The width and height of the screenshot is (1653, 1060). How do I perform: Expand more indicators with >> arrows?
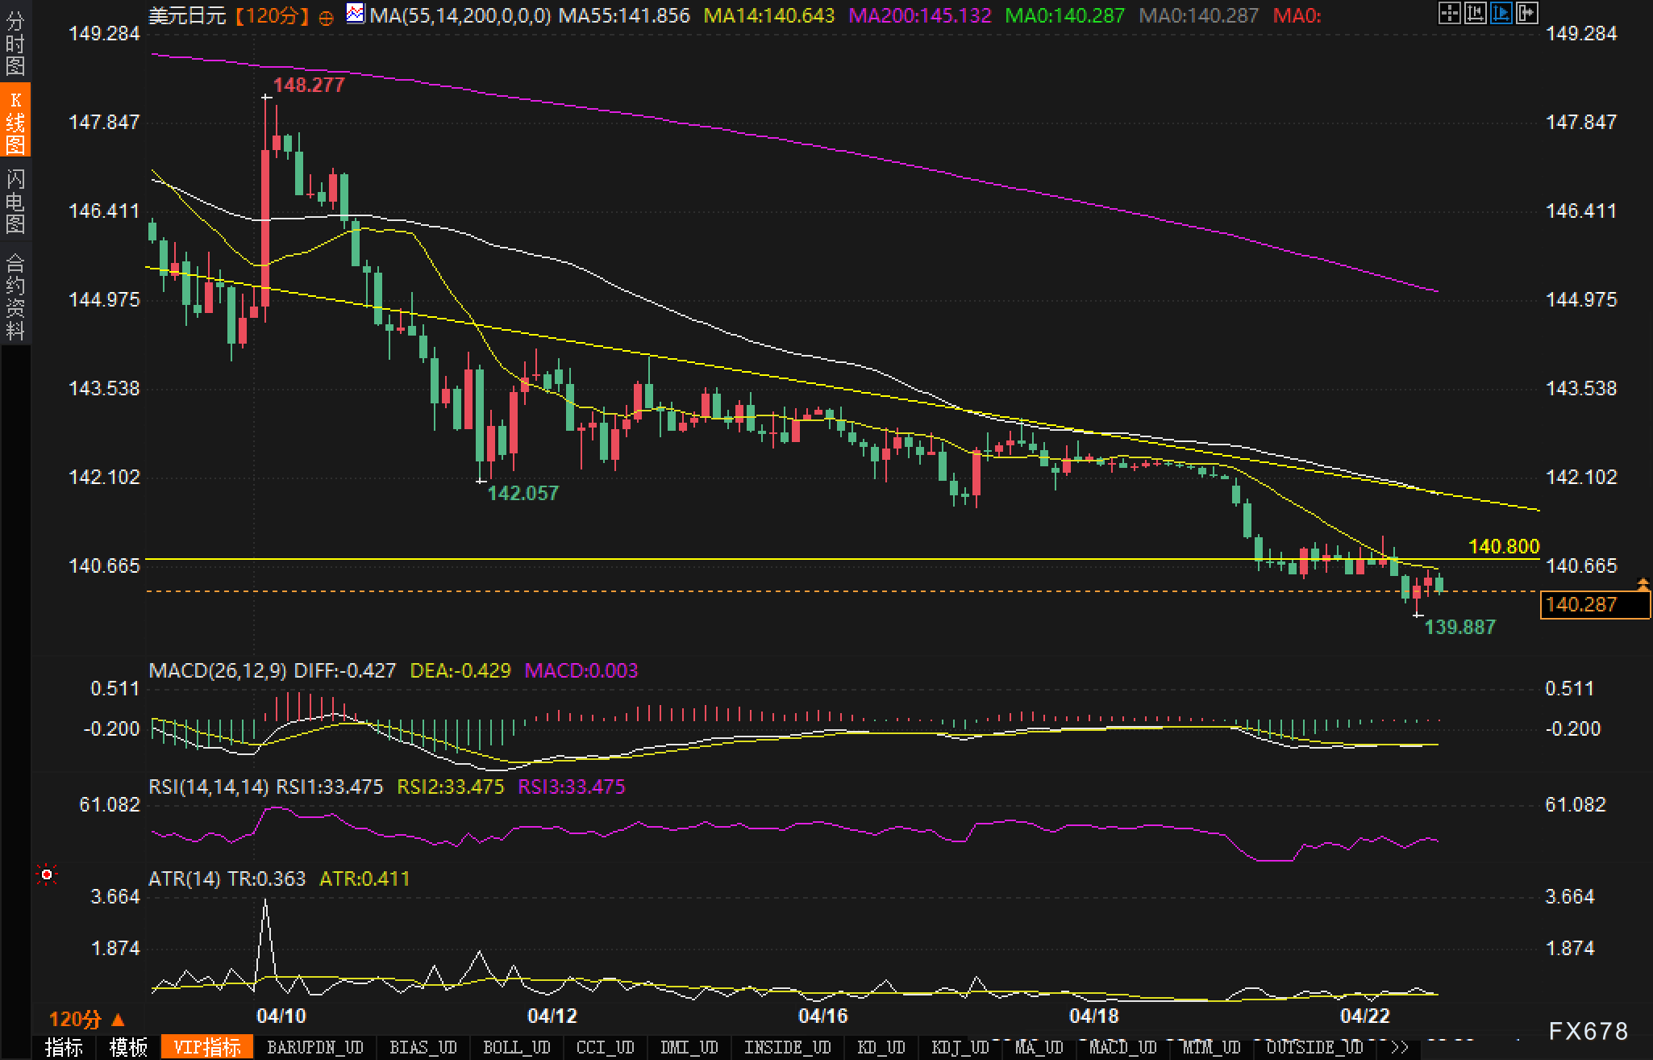coord(1401,1047)
